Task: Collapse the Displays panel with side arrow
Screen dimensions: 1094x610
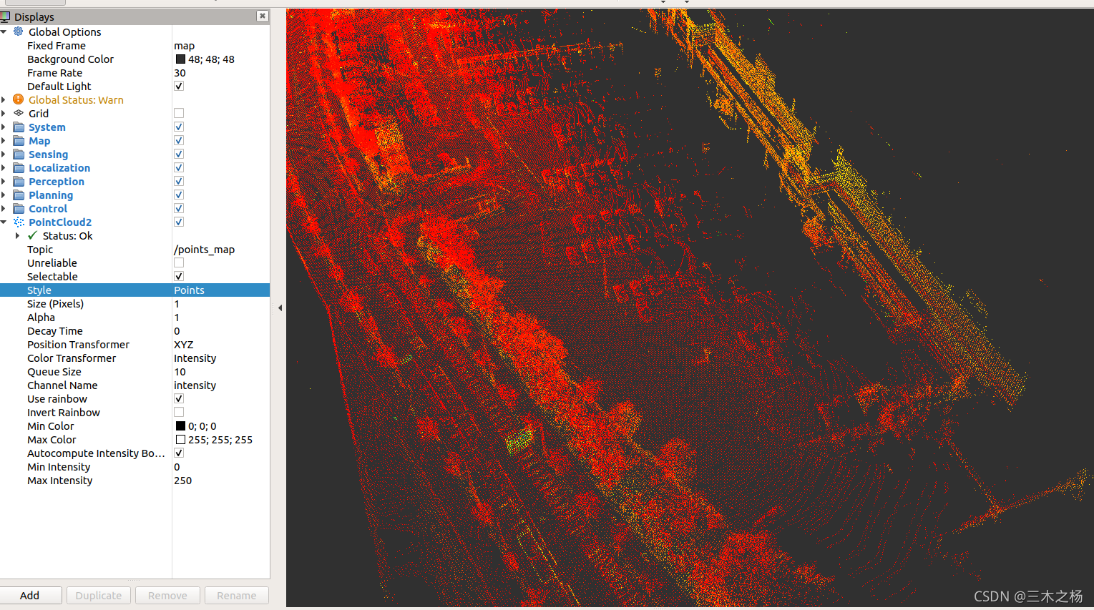Action: pyautogui.click(x=280, y=308)
